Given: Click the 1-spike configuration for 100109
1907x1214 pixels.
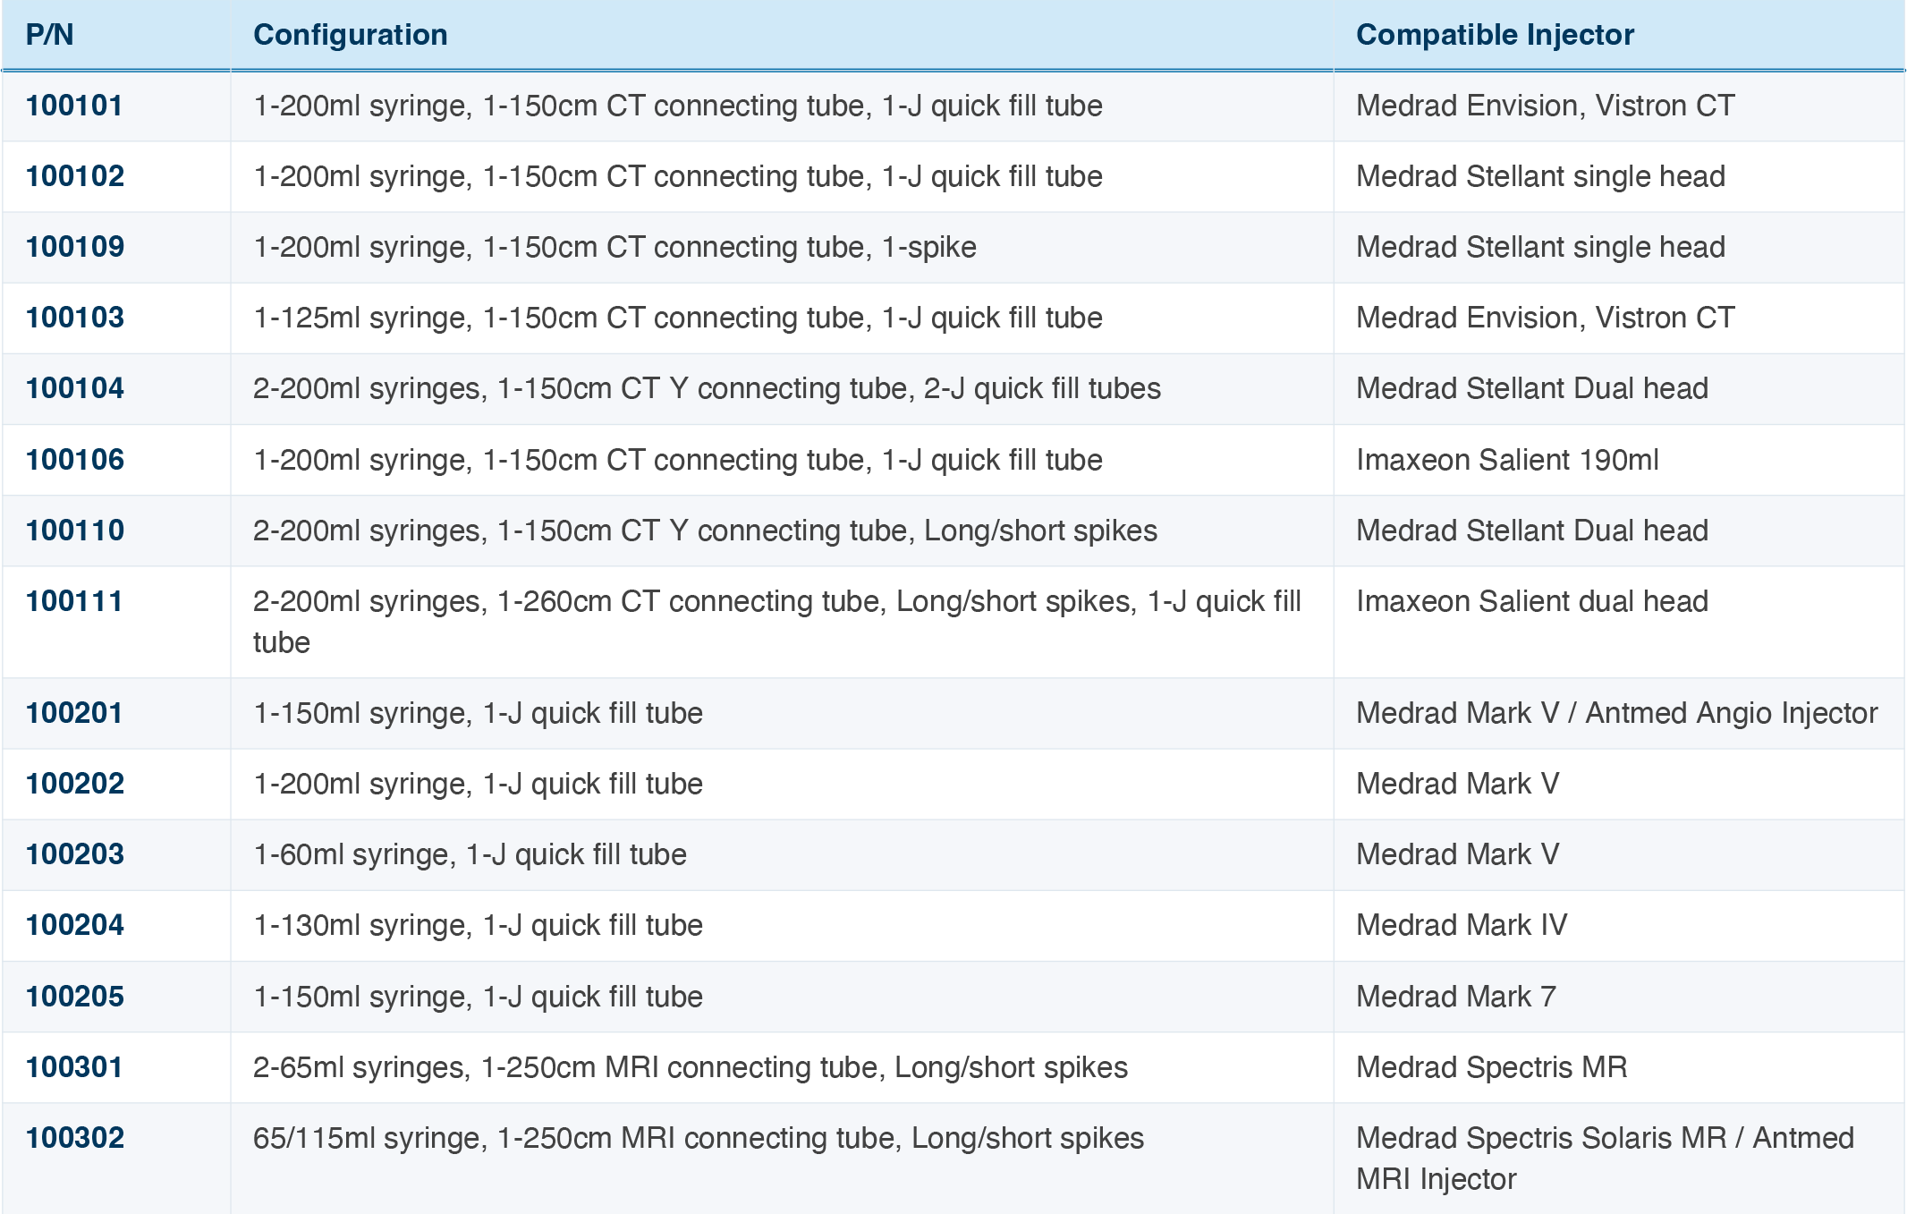Looking at the screenshot, I should click(614, 247).
